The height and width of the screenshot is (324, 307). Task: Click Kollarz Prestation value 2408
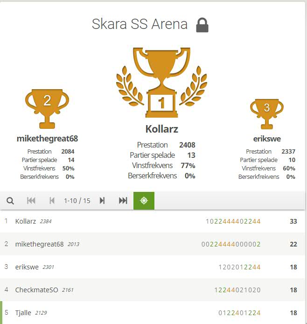[x=187, y=145]
